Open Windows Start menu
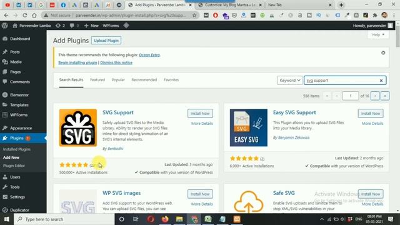This screenshot has height=225, width=400. point(7,219)
